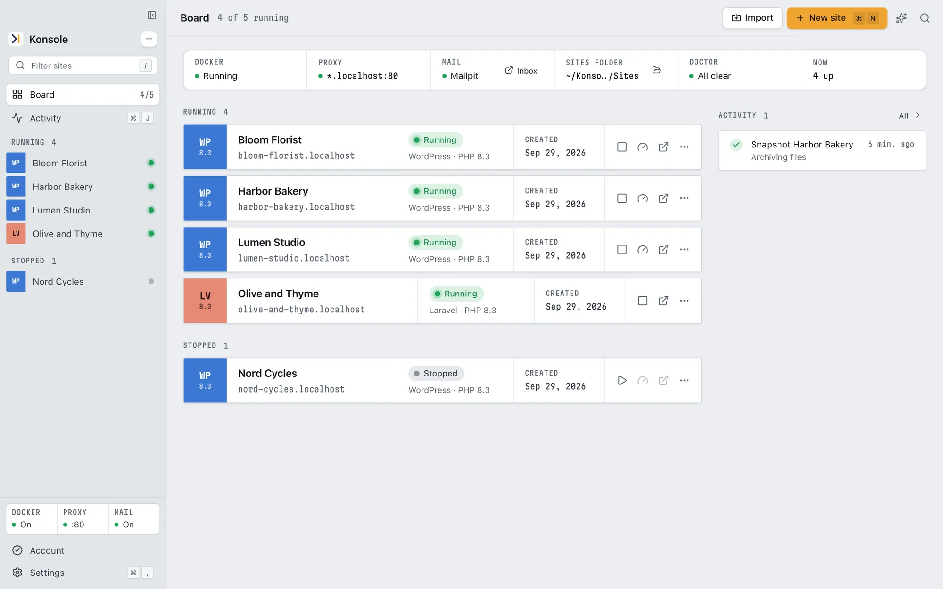This screenshot has height=589, width=943.
Task: Open the sparkle assistant icon
Action: [x=902, y=18]
